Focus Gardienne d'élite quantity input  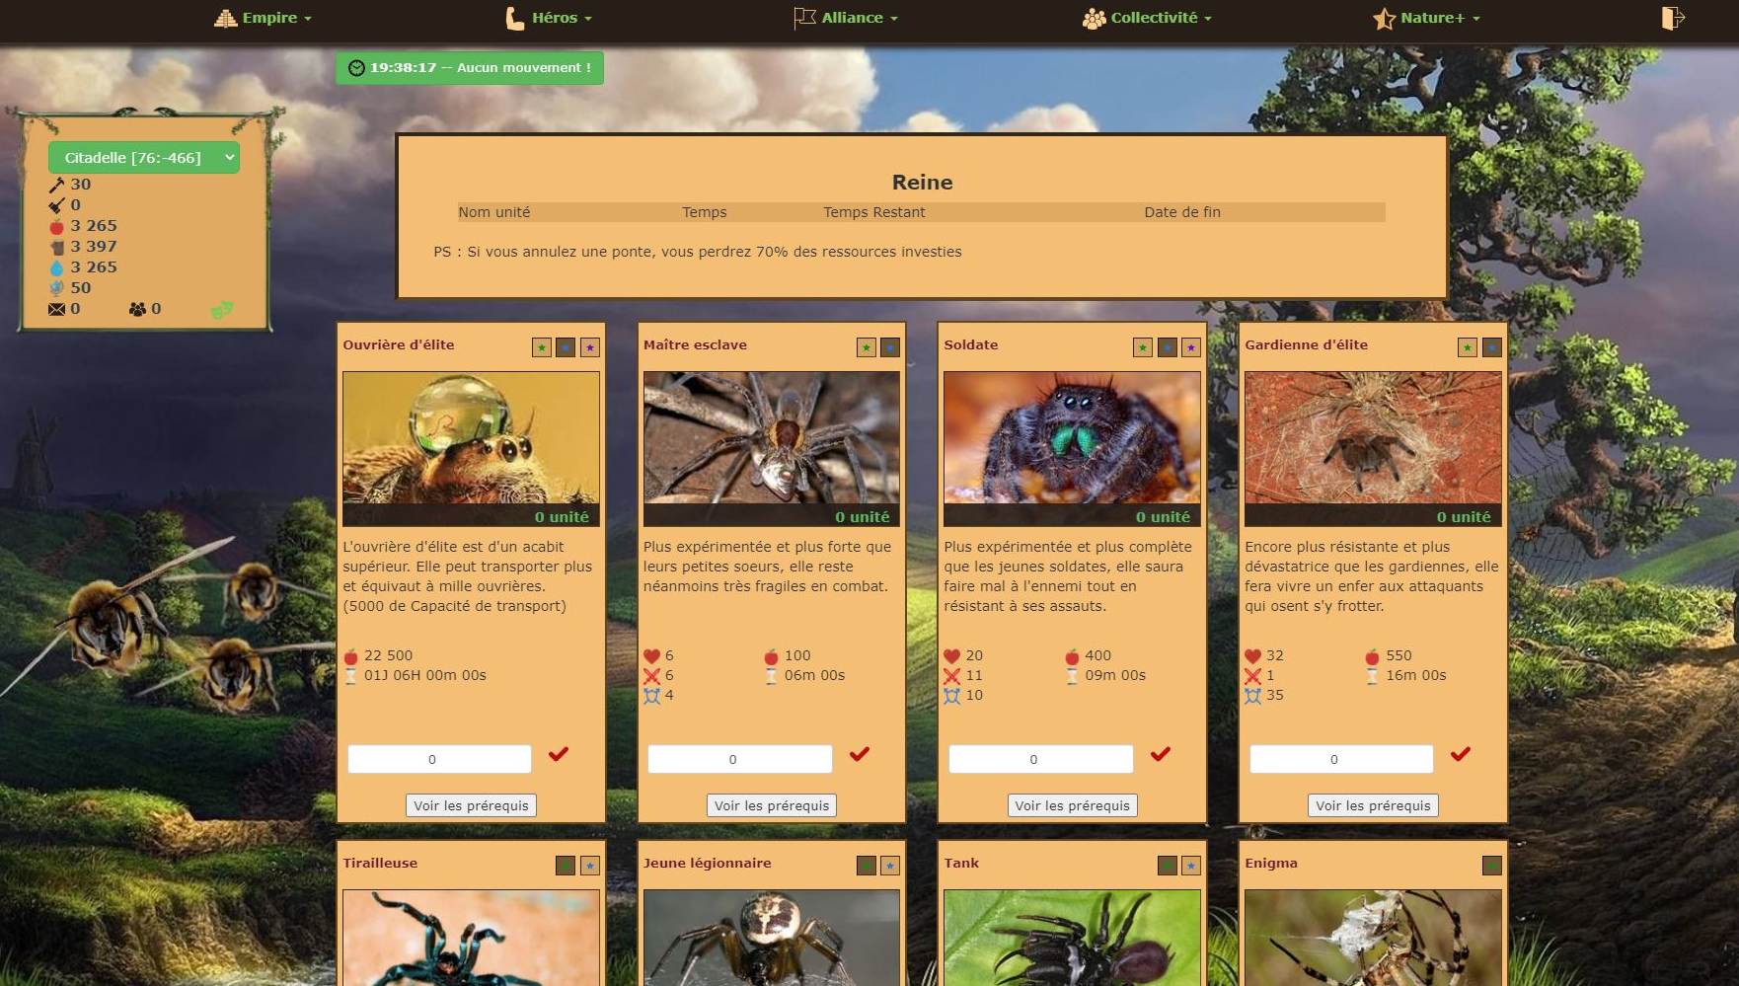[x=1341, y=759]
